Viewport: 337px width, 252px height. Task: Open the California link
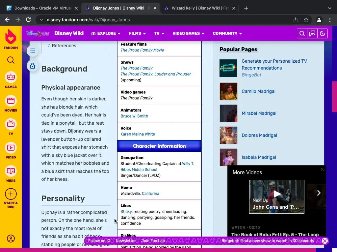[150, 194]
